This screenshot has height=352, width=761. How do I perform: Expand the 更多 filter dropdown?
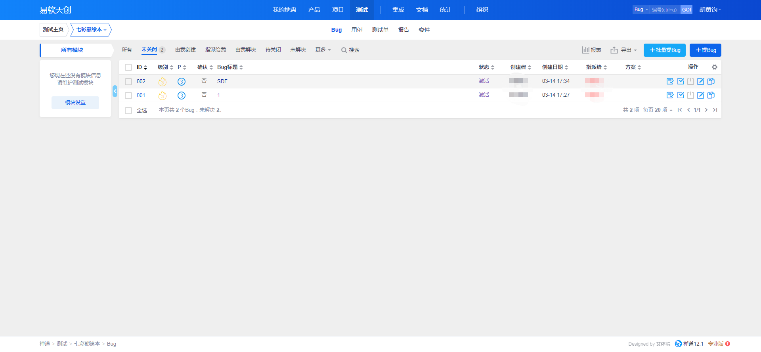[323, 50]
